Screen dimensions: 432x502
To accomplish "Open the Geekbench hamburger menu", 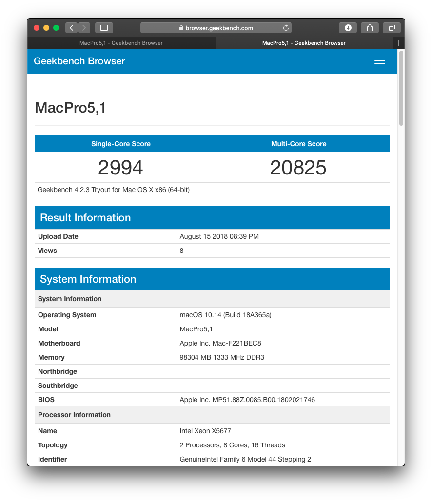I will tap(380, 61).
